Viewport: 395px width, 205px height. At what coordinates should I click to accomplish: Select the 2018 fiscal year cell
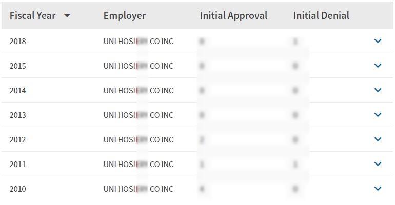(17, 42)
